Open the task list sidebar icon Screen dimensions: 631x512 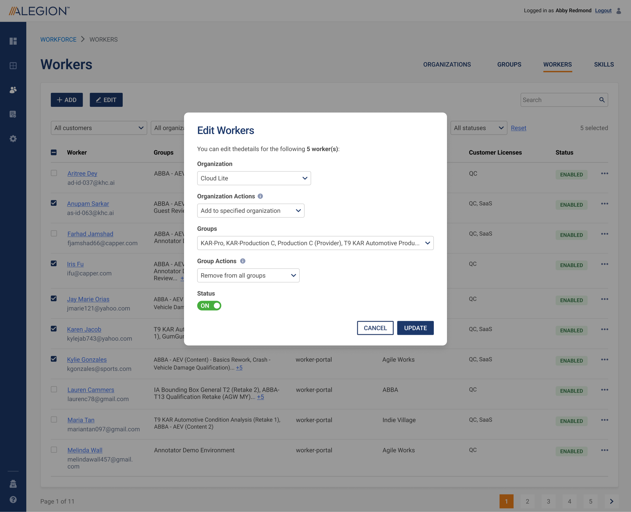pos(13,114)
